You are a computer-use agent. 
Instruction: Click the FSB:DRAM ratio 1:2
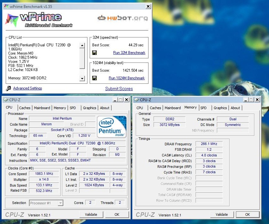209,149
